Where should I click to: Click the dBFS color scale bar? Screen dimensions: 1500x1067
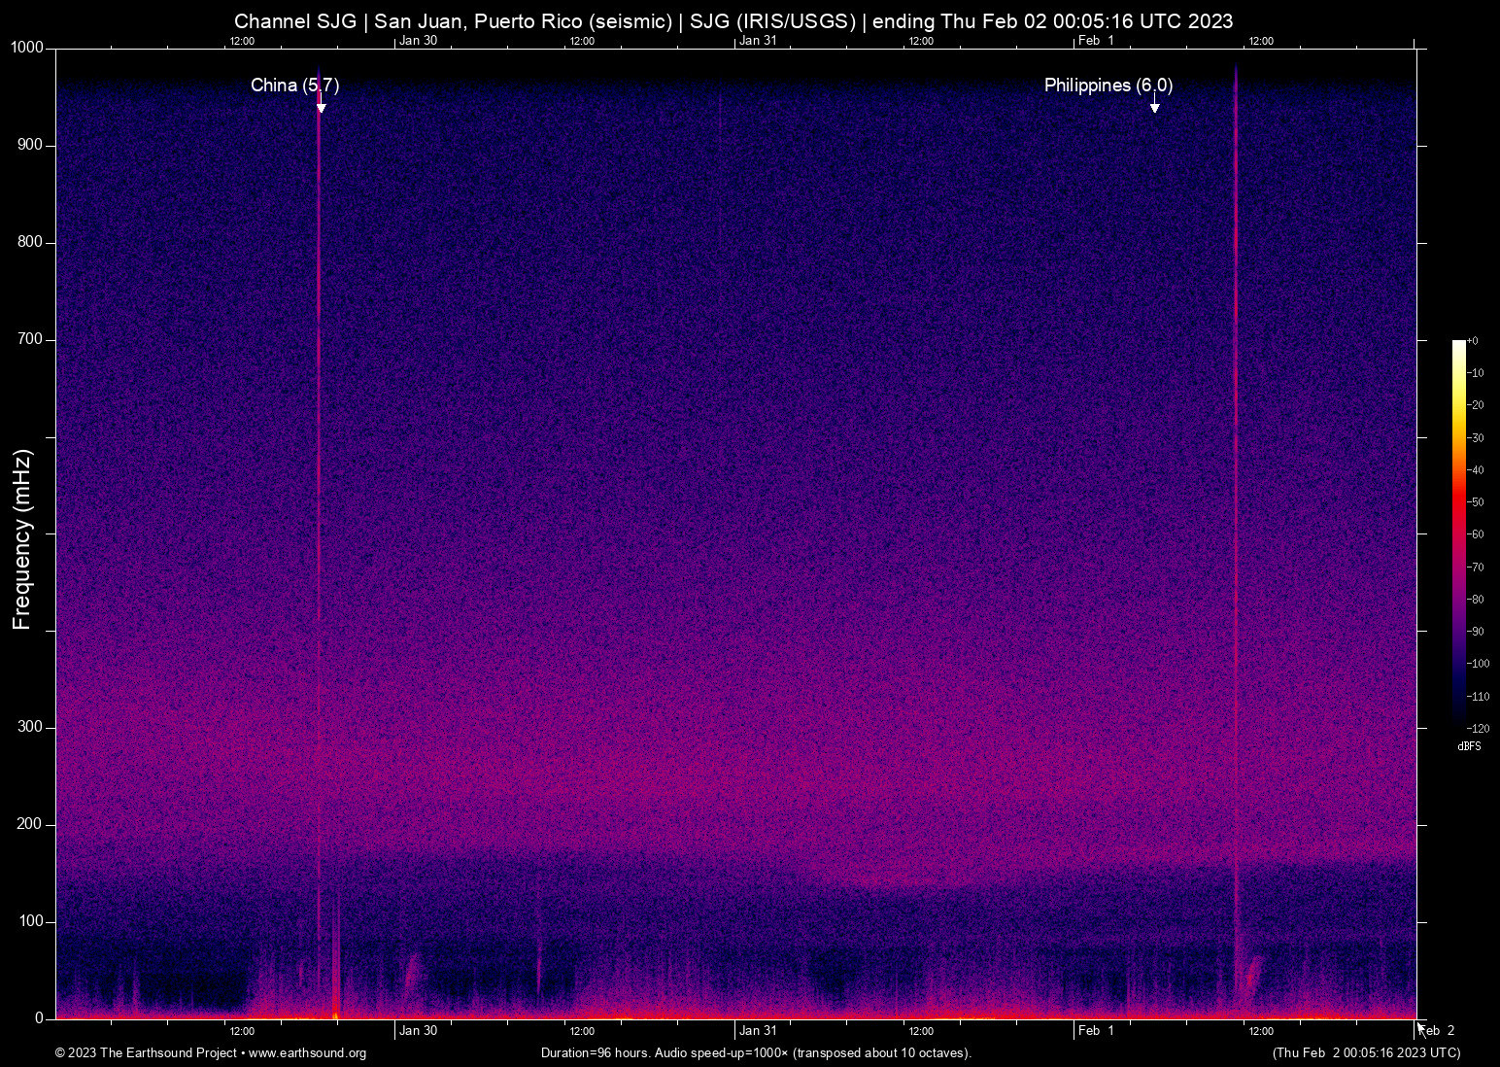pos(1458,533)
